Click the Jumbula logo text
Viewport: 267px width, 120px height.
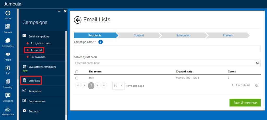pyautogui.click(x=13, y=4)
